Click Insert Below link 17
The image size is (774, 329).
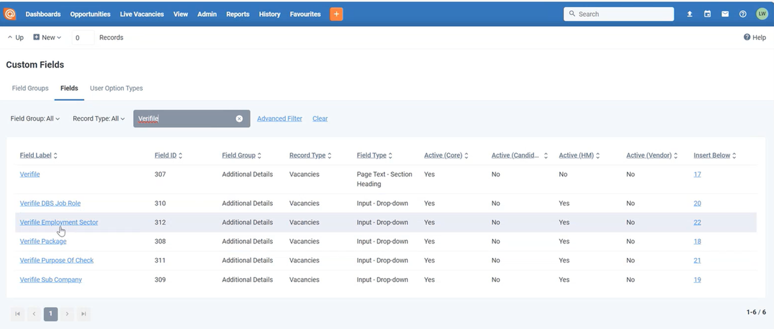(697, 175)
